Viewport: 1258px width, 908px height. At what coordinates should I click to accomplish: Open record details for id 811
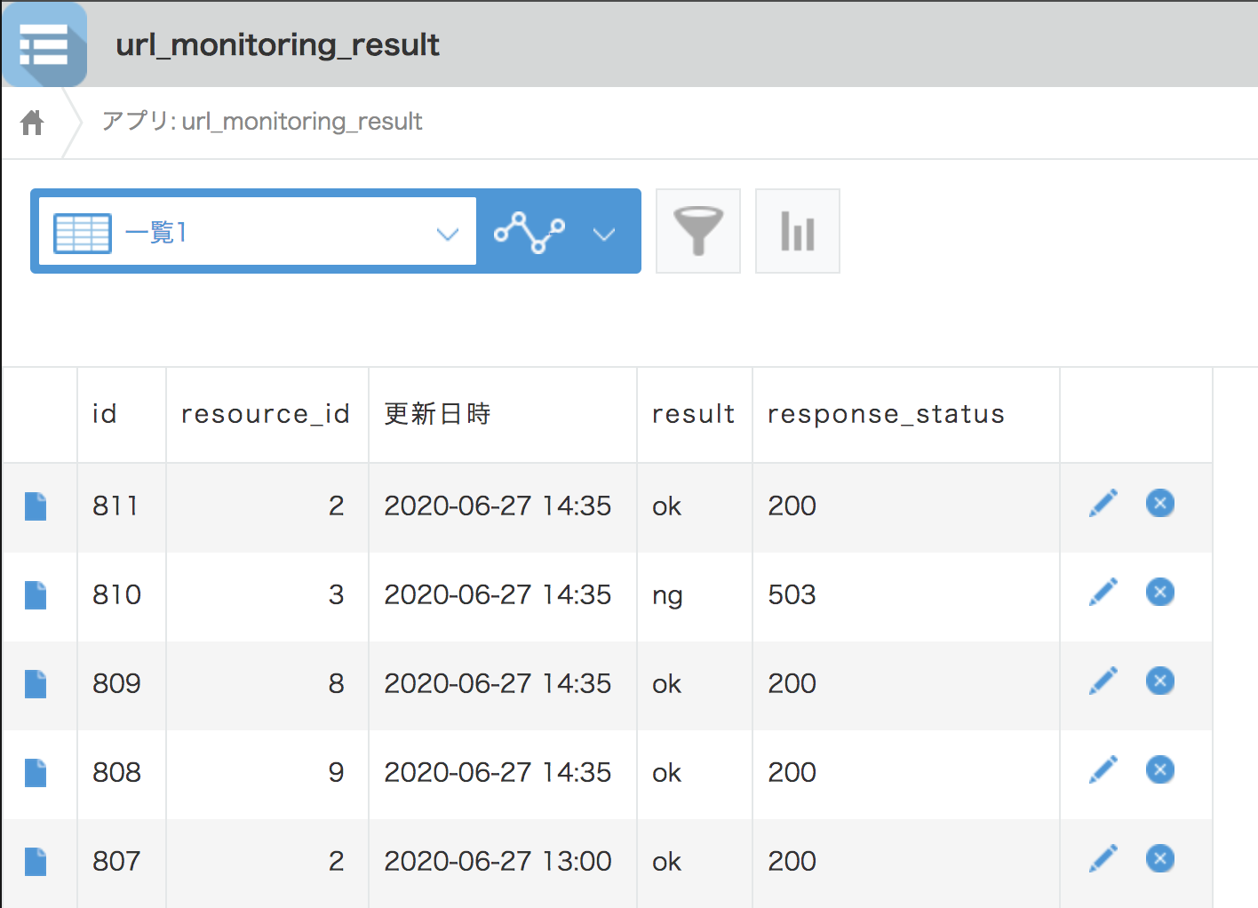pos(36,506)
